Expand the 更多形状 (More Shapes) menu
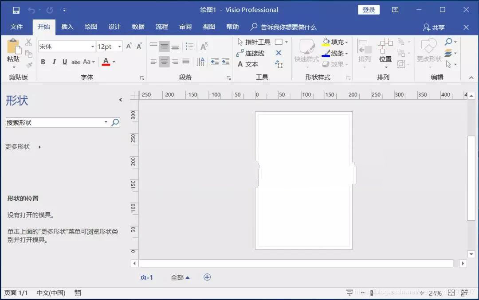The image size is (479, 300). (x=18, y=147)
